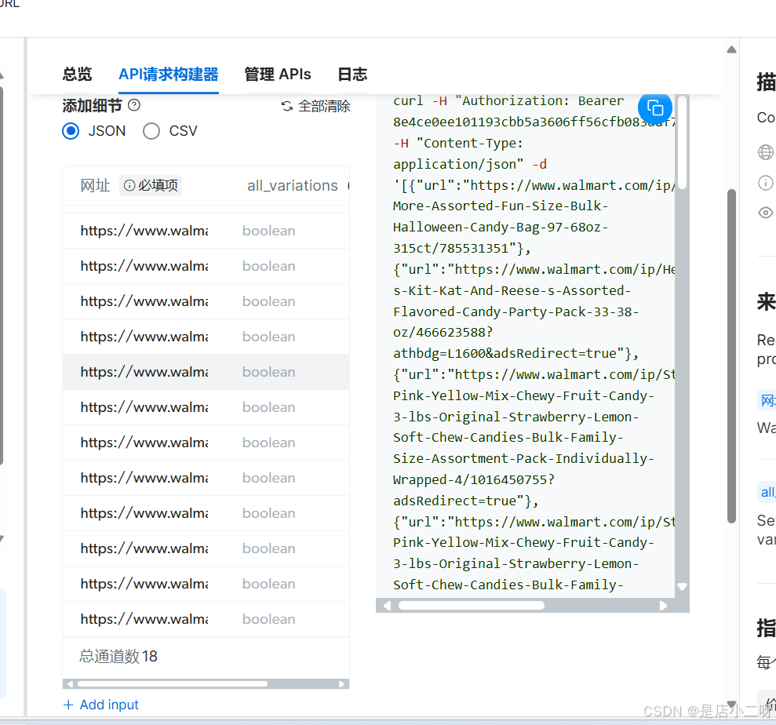
Task: Click the 全部清除 clear-all button
Action: click(324, 106)
